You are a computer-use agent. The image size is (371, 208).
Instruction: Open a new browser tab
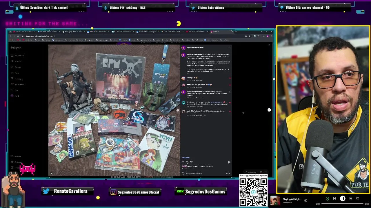[236, 32]
